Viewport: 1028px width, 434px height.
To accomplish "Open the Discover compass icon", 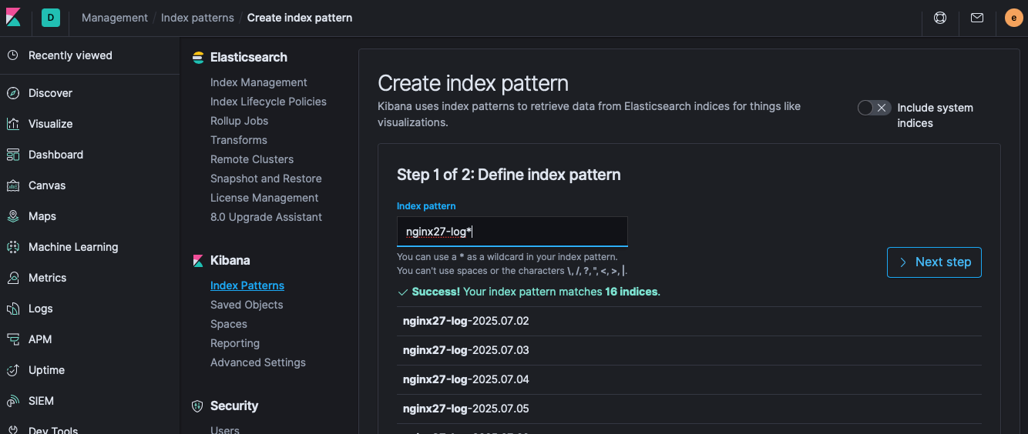I will 13,93.
